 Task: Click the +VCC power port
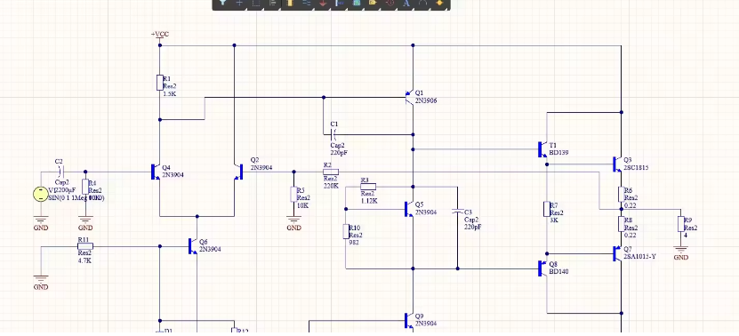click(x=160, y=35)
